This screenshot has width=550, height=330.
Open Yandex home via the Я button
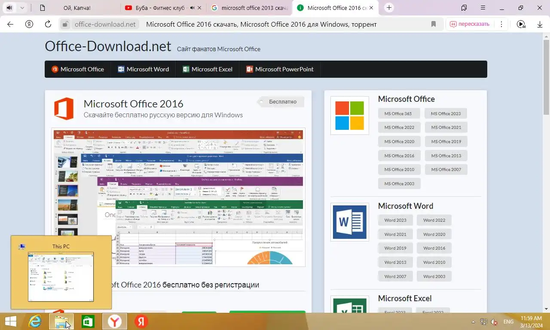pos(29,24)
